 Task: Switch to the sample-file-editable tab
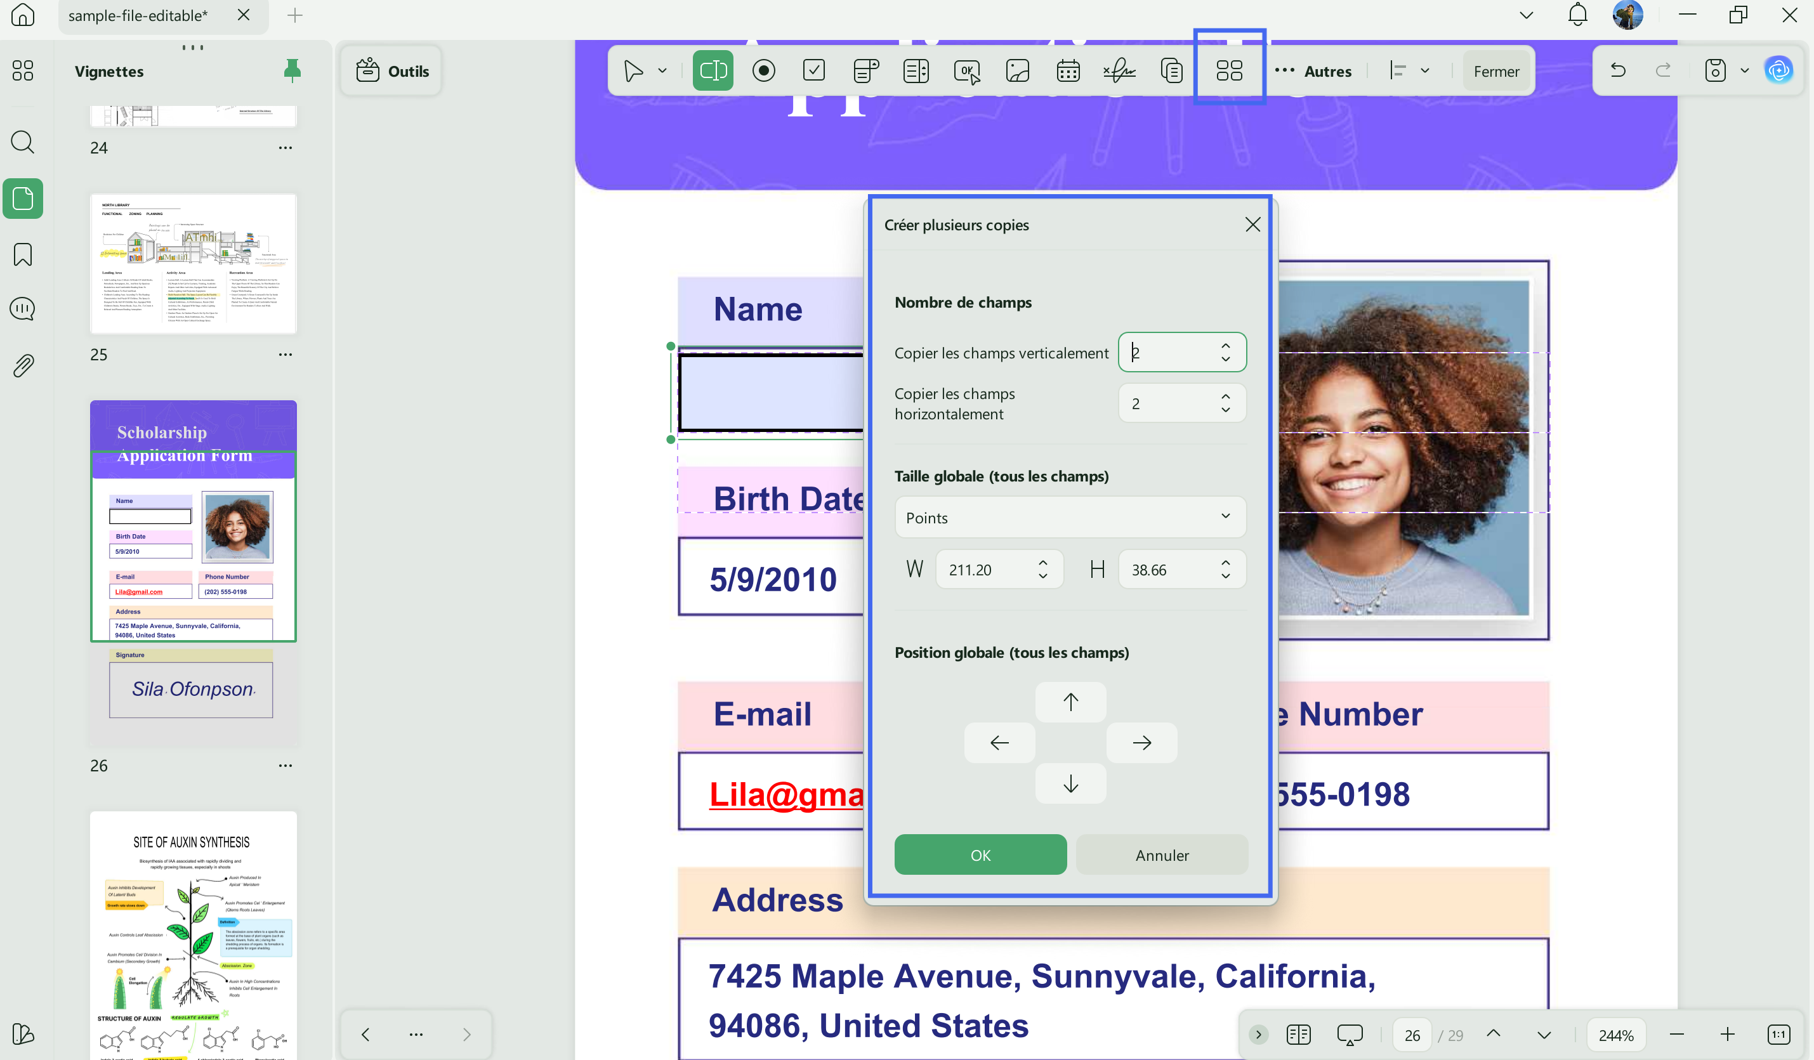(x=138, y=15)
